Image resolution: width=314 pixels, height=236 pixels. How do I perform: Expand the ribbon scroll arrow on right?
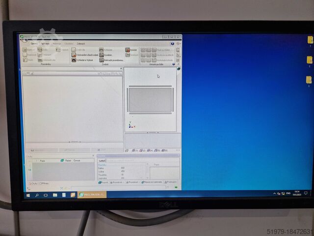pos(178,50)
